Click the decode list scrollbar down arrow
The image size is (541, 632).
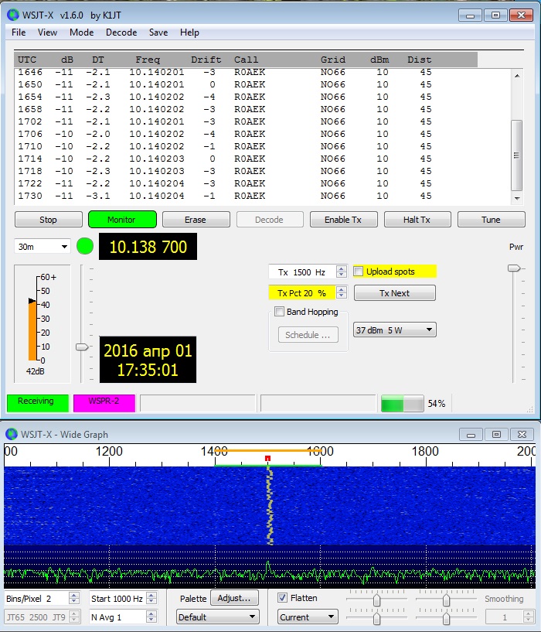point(517,198)
